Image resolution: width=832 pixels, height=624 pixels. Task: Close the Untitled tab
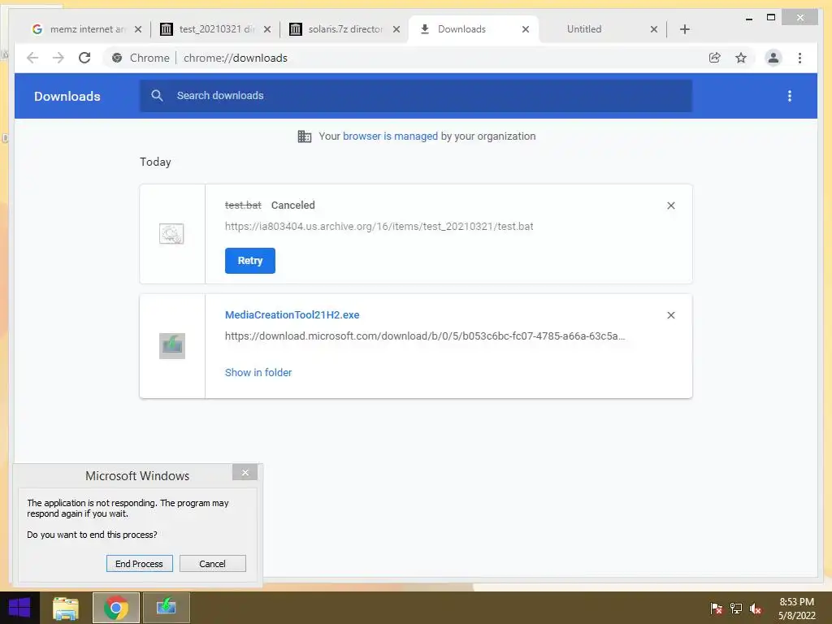[x=654, y=29]
